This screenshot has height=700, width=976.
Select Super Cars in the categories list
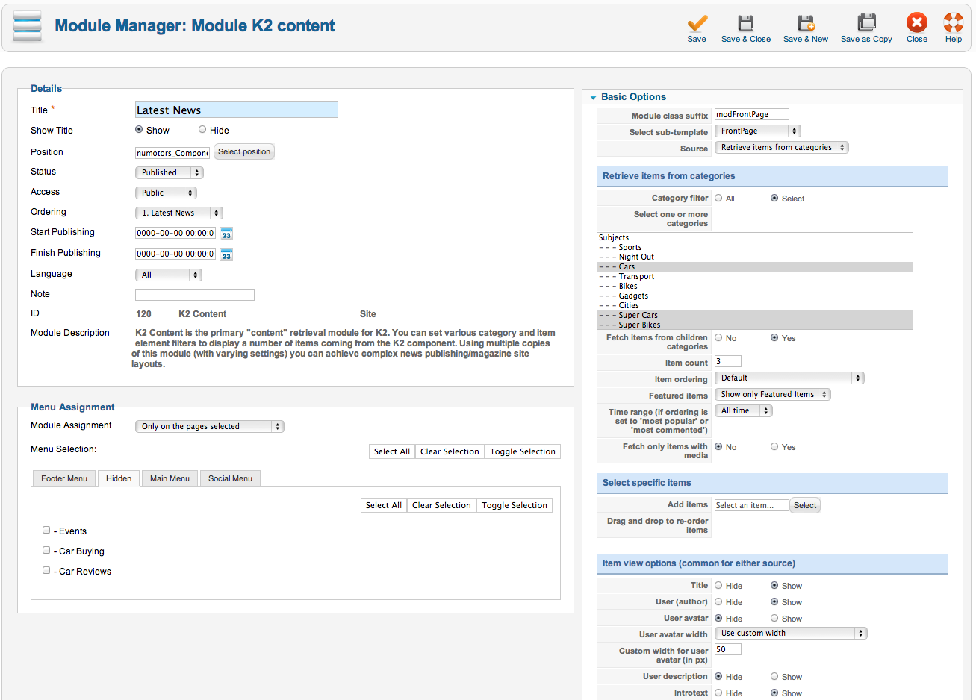(755, 315)
